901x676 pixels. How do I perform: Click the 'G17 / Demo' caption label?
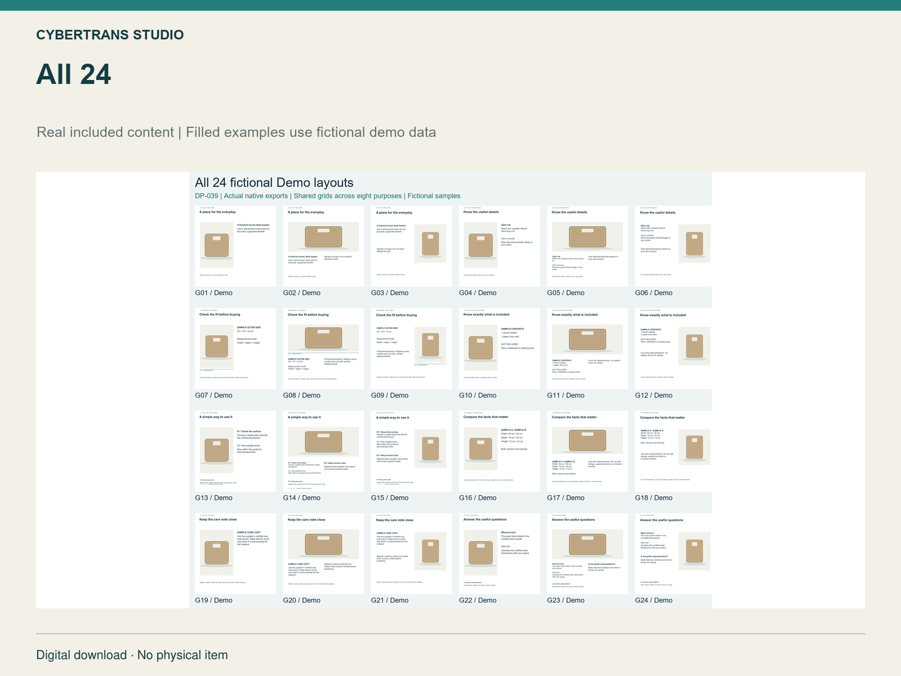point(566,498)
